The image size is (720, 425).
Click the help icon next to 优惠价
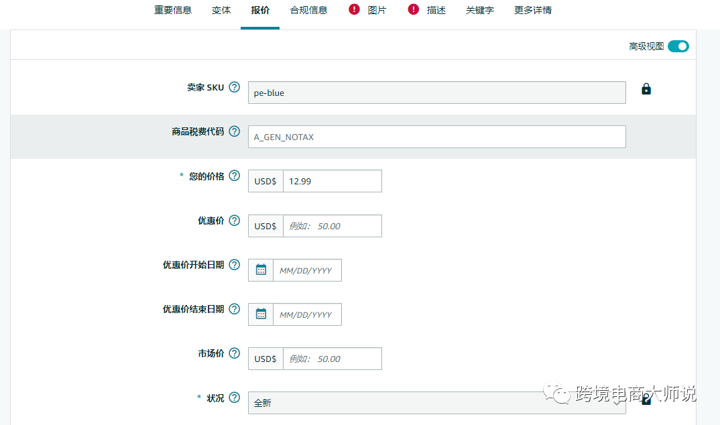coord(234,220)
